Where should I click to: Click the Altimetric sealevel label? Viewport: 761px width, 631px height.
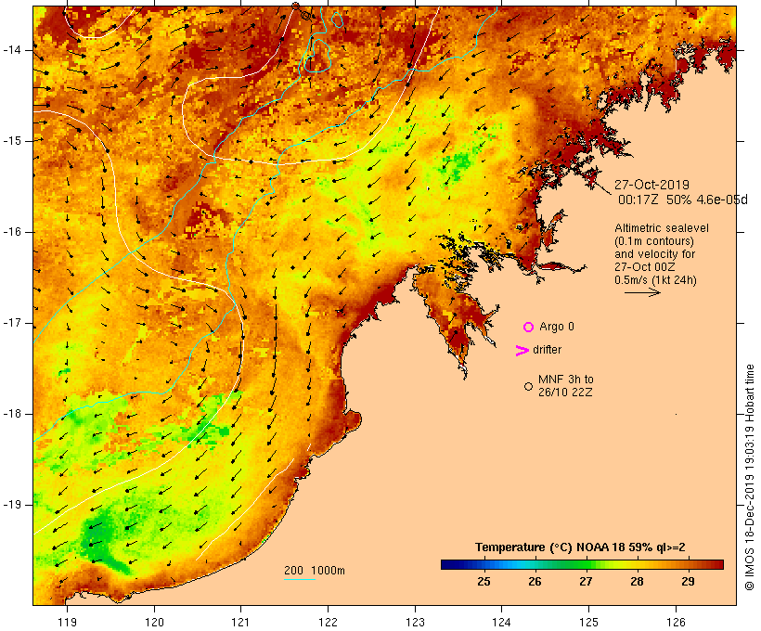pos(662,228)
